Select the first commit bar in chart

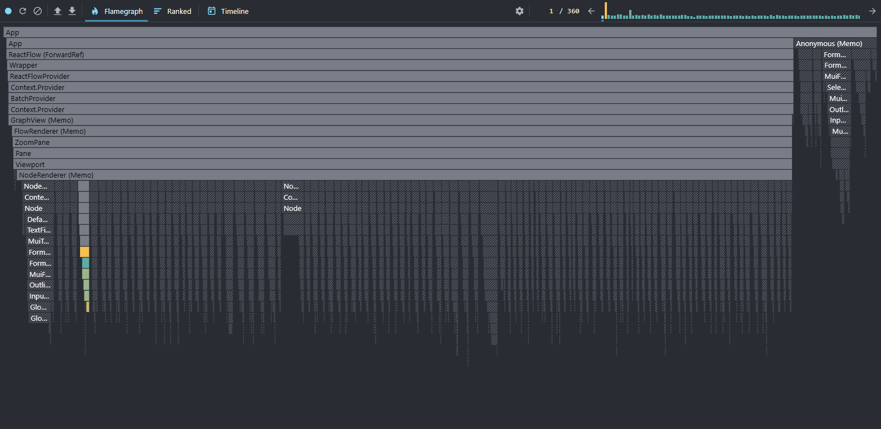[x=606, y=12]
